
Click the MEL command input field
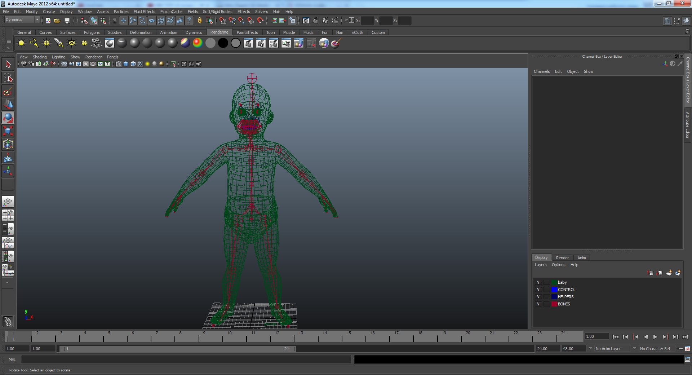click(x=186, y=359)
